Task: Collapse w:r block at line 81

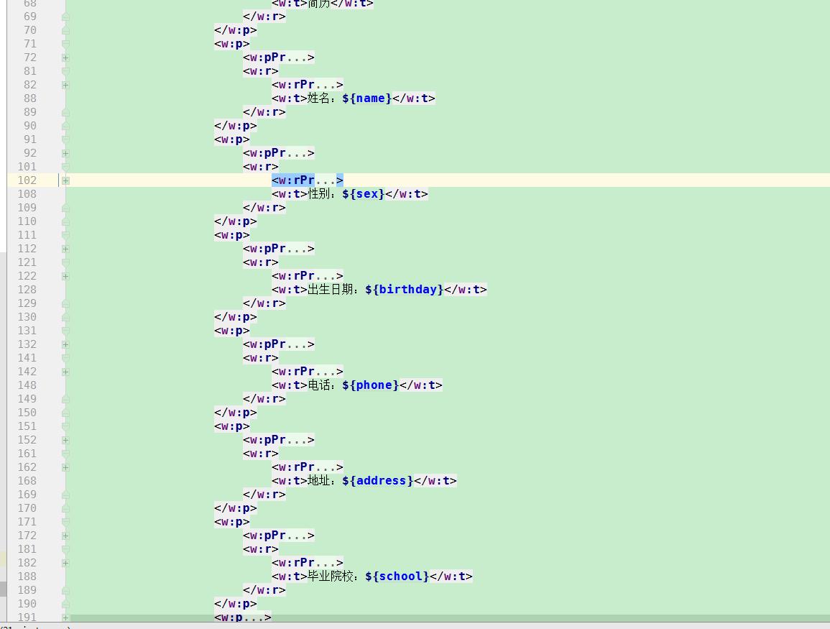Action: (x=65, y=71)
